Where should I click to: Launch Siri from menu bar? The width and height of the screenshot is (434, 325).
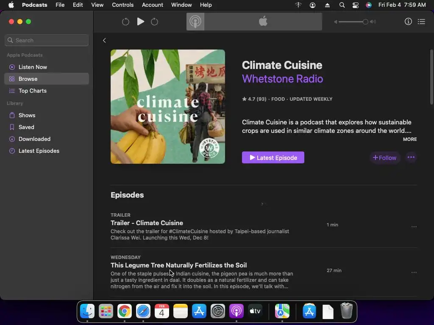(369, 5)
